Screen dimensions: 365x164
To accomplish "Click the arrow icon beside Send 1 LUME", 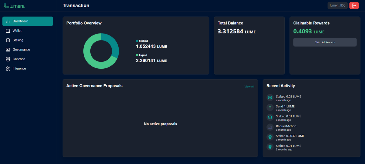I will (x=270, y=107).
